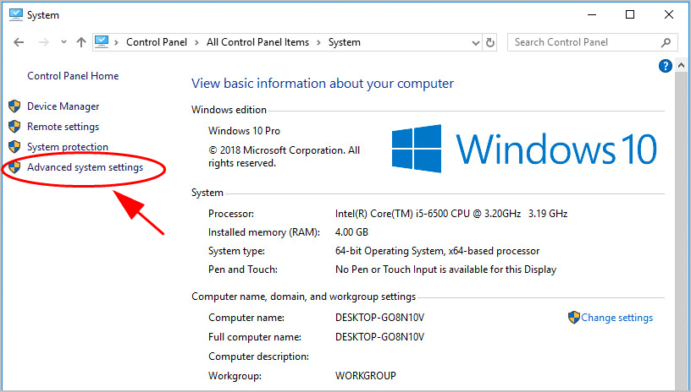Open recent locations dropdown chevron
Viewport: 691px width, 392px height.
tap(64, 42)
